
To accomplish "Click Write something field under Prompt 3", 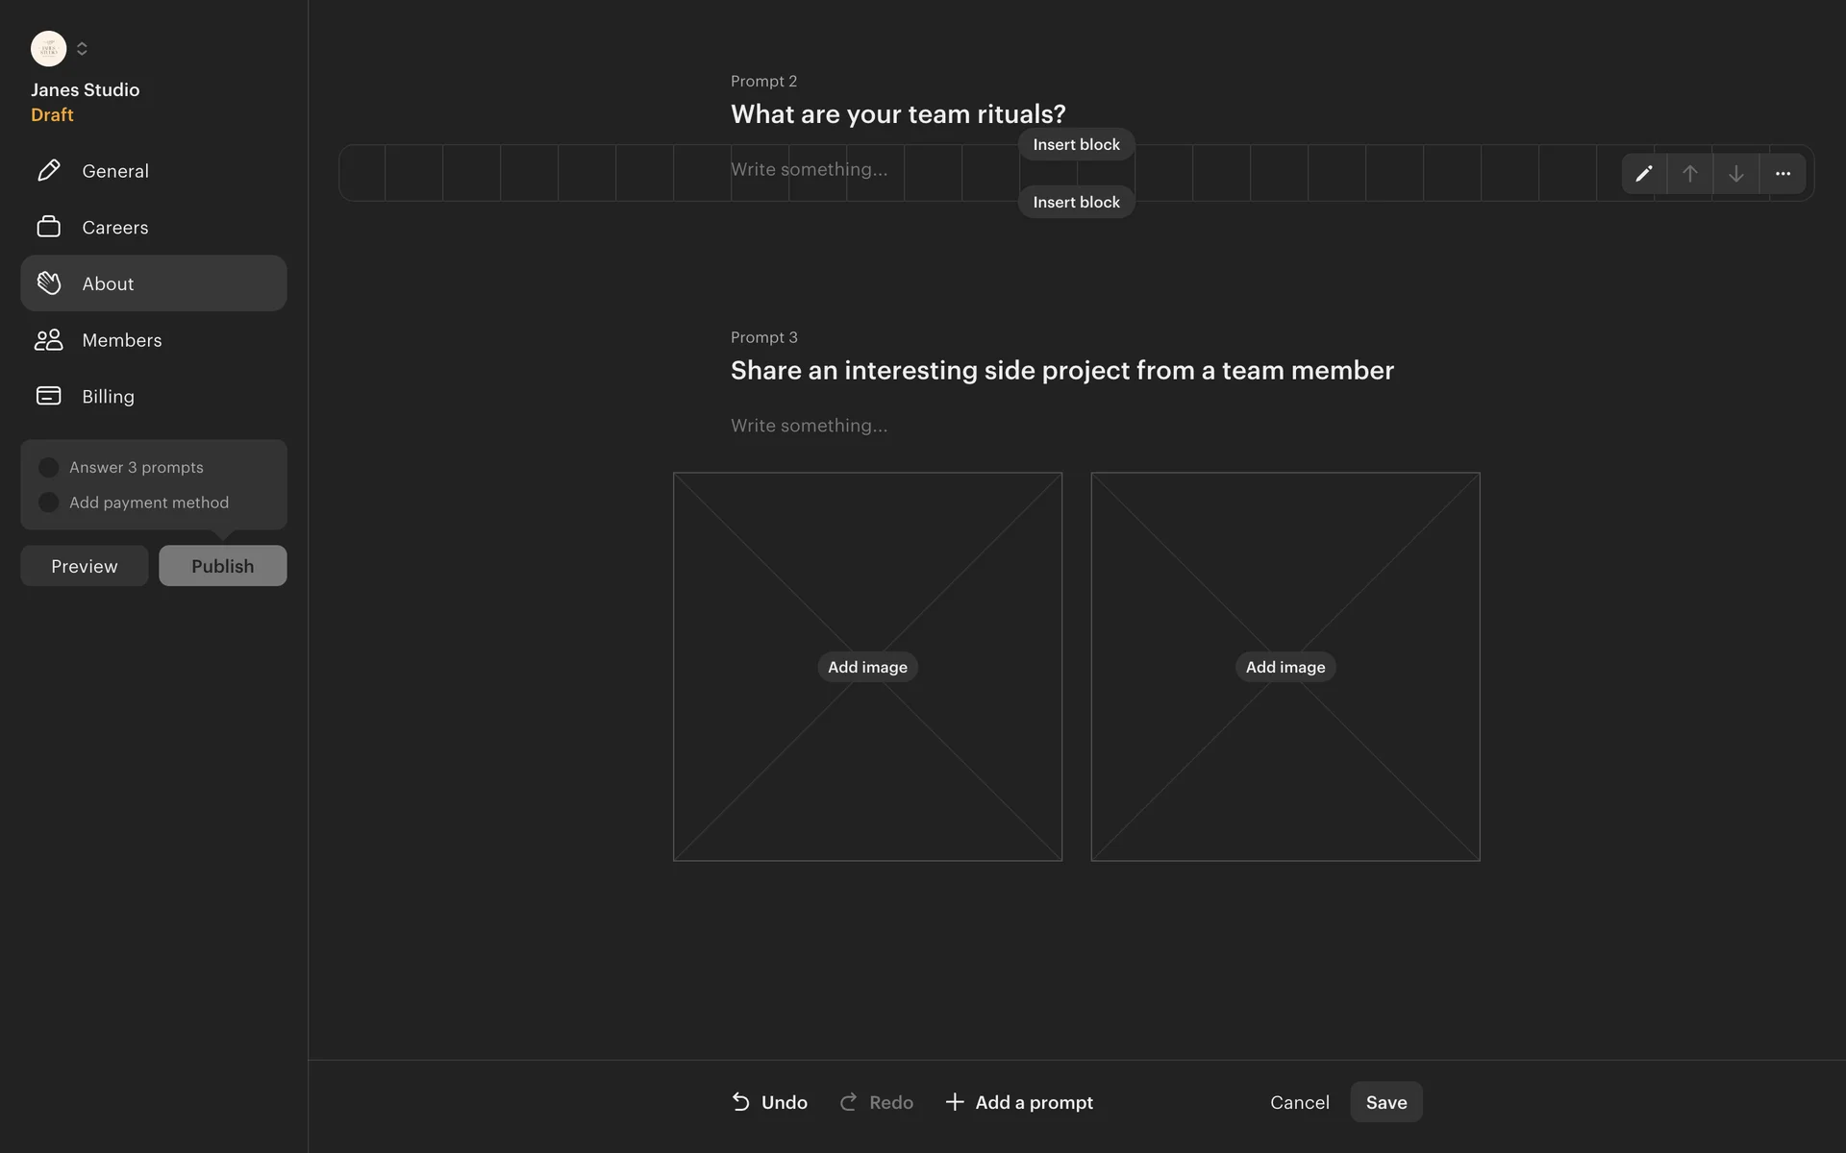I will 809,426.
